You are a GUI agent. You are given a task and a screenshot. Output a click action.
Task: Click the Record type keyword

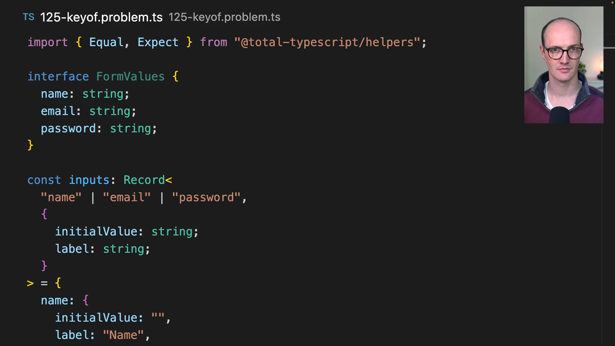(144, 180)
